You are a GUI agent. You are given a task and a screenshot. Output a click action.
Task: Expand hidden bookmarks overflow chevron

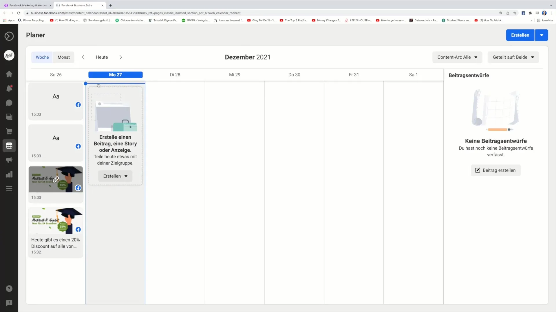[x=531, y=20]
